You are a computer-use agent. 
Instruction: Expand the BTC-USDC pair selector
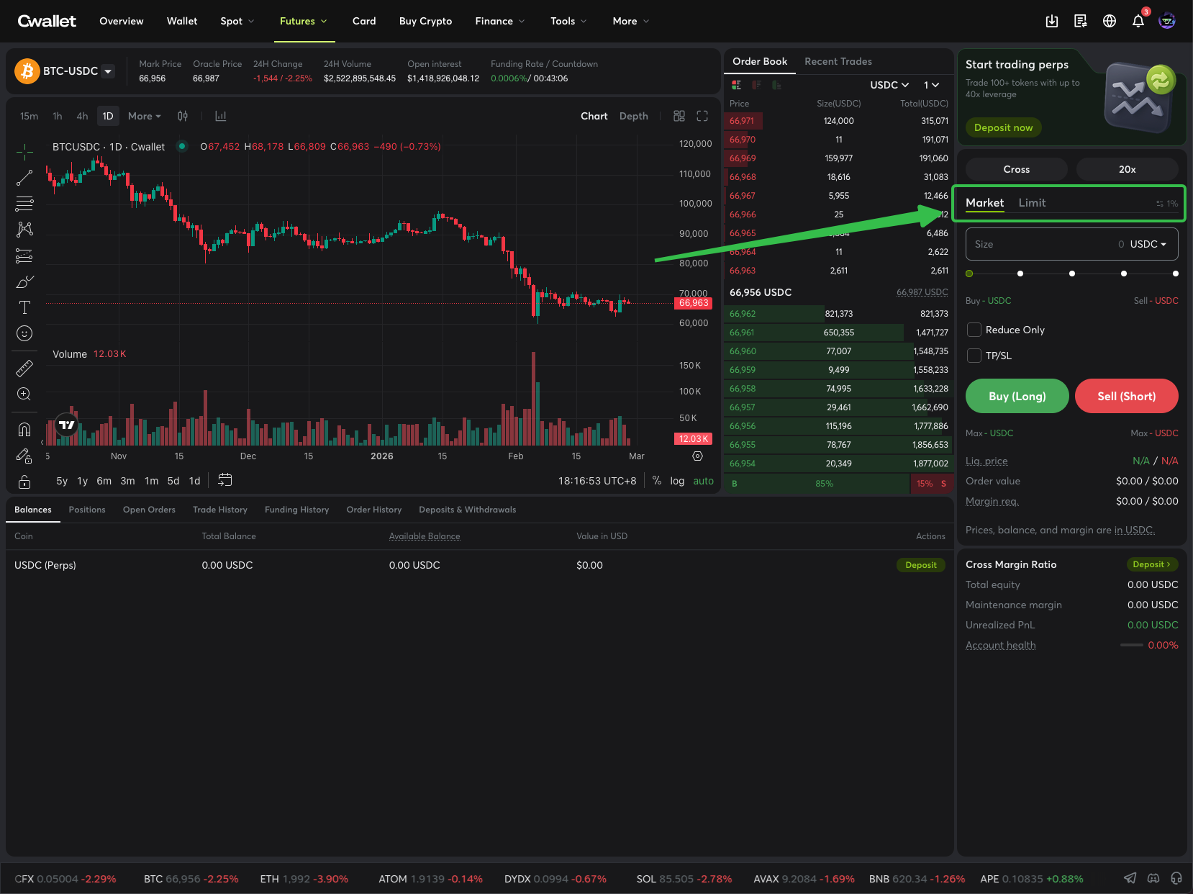point(108,71)
